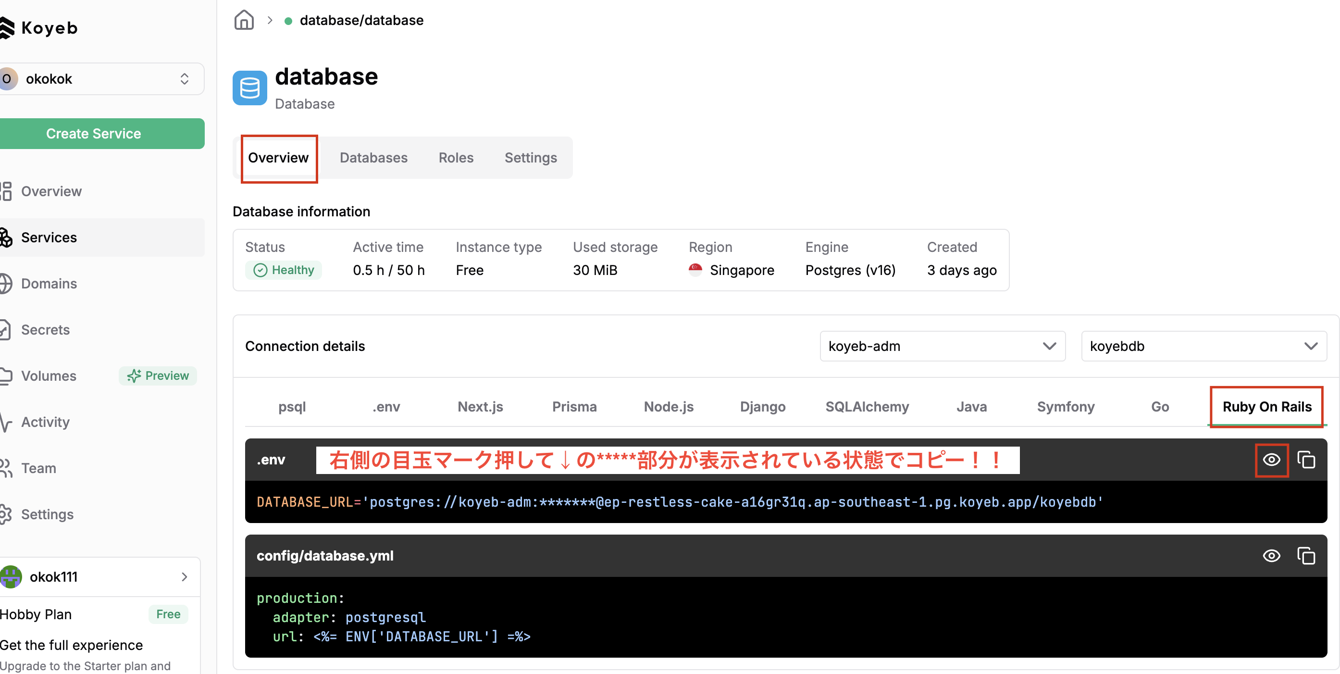Select the Ruby On Rails connection tab
The width and height of the screenshot is (1340, 674).
(x=1266, y=407)
